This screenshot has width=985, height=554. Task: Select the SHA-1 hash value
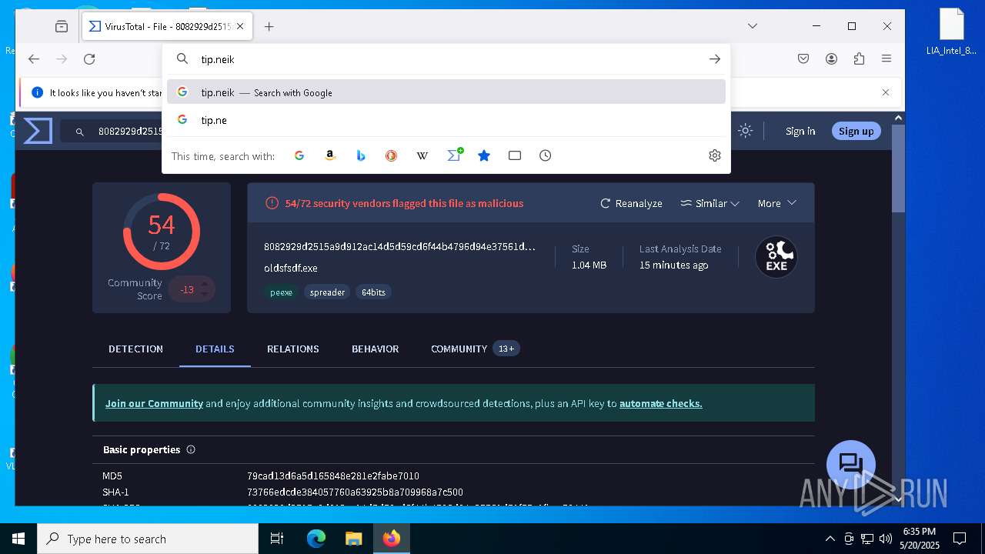point(355,492)
